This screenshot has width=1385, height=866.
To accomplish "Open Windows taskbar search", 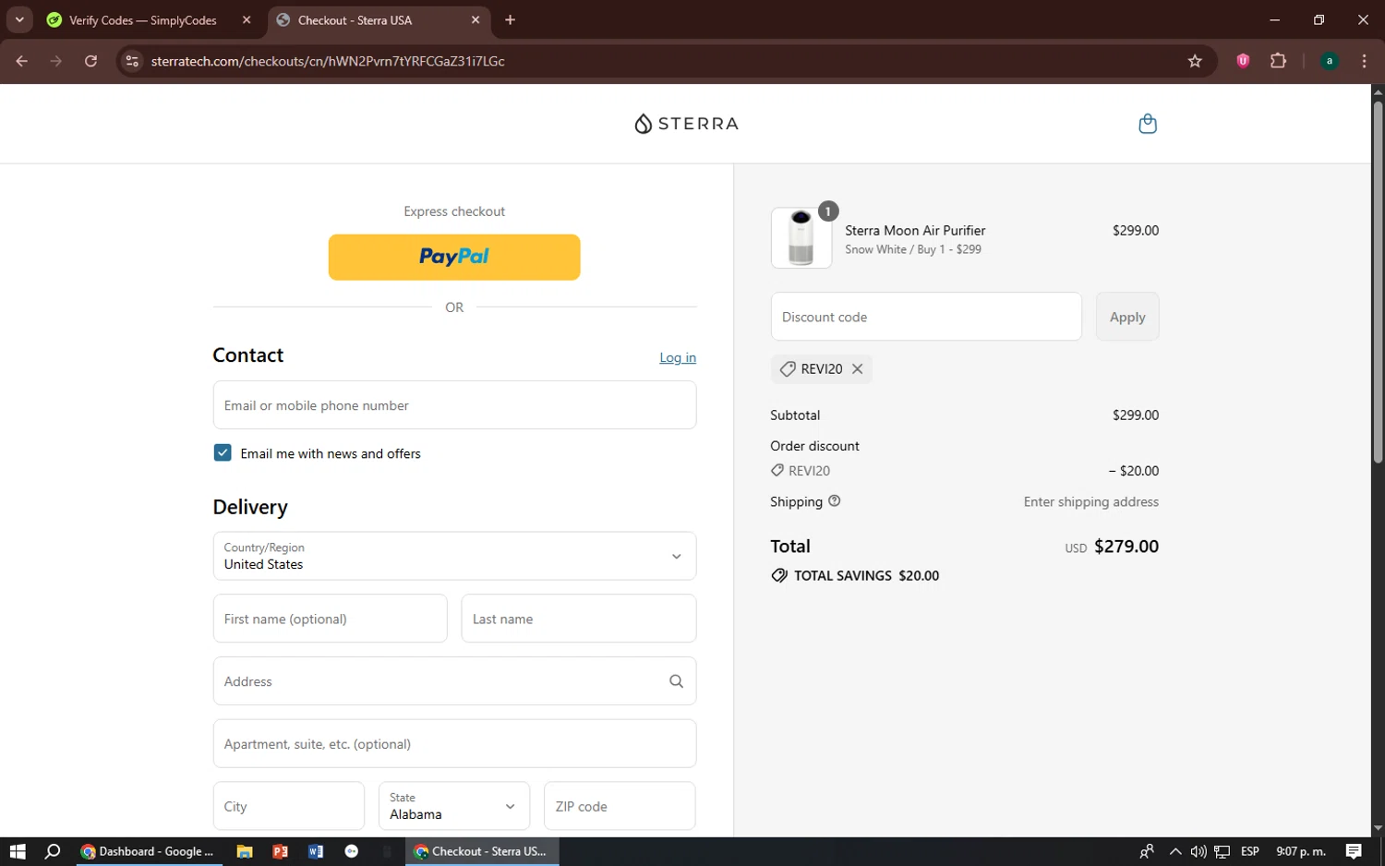I will click(53, 851).
